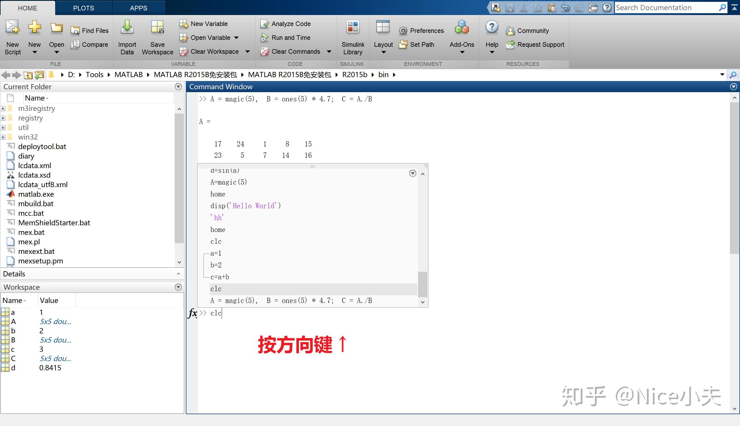Click the Search Documentation field

668,7
